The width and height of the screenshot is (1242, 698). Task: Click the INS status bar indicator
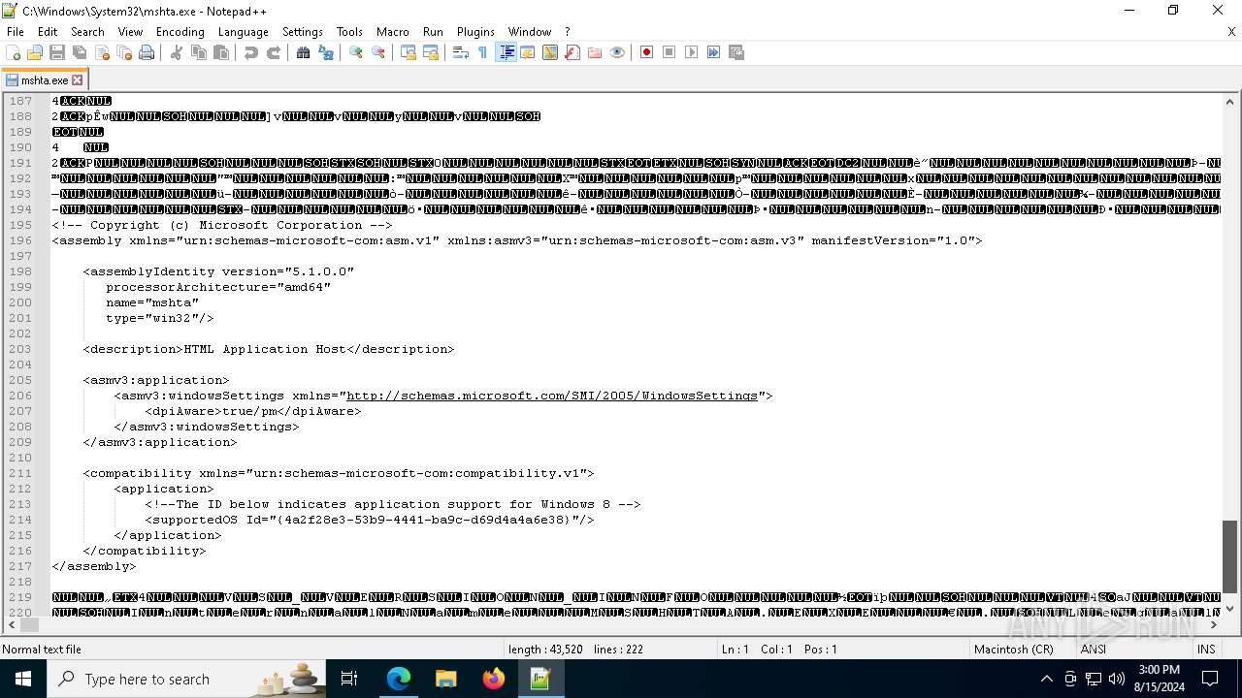(1206, 649)
